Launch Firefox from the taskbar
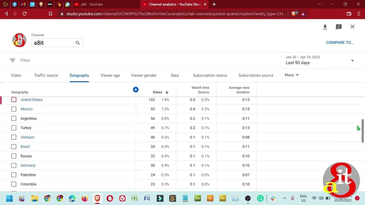This screenshot has width=365, height=205. (x=85, y=198)
